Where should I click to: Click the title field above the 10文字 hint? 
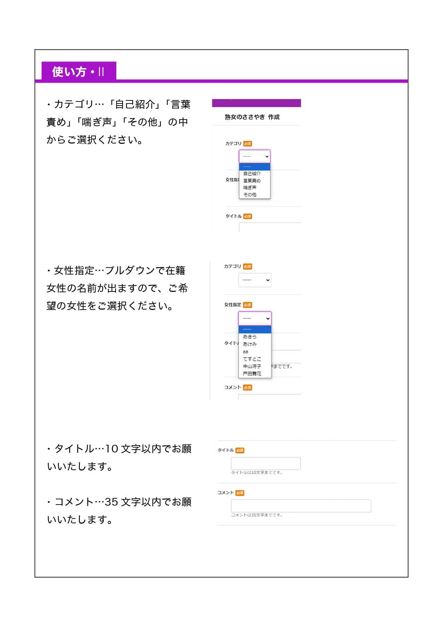point(266,463)
